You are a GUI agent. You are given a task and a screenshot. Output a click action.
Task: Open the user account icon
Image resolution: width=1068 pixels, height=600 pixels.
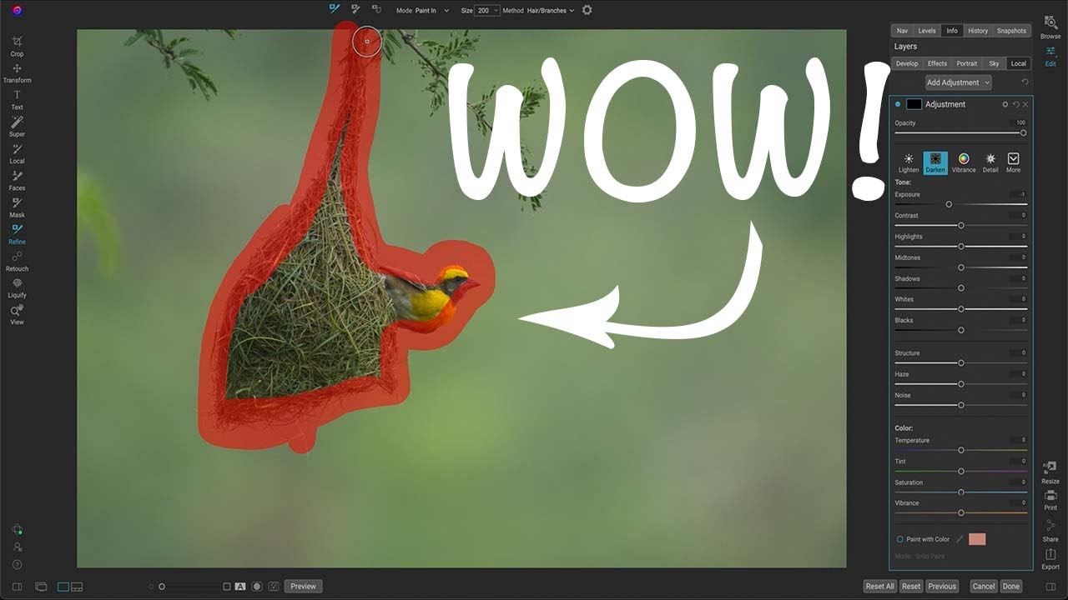[17, 547]
